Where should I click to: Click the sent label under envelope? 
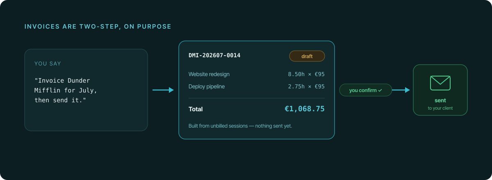click(440, 100)
